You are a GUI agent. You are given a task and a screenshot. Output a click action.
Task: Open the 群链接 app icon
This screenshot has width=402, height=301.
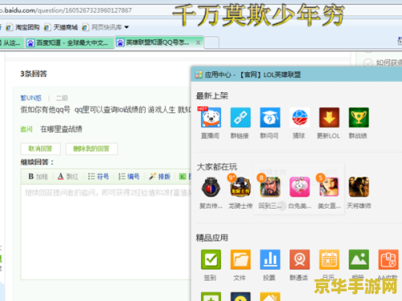click(240, 117)
